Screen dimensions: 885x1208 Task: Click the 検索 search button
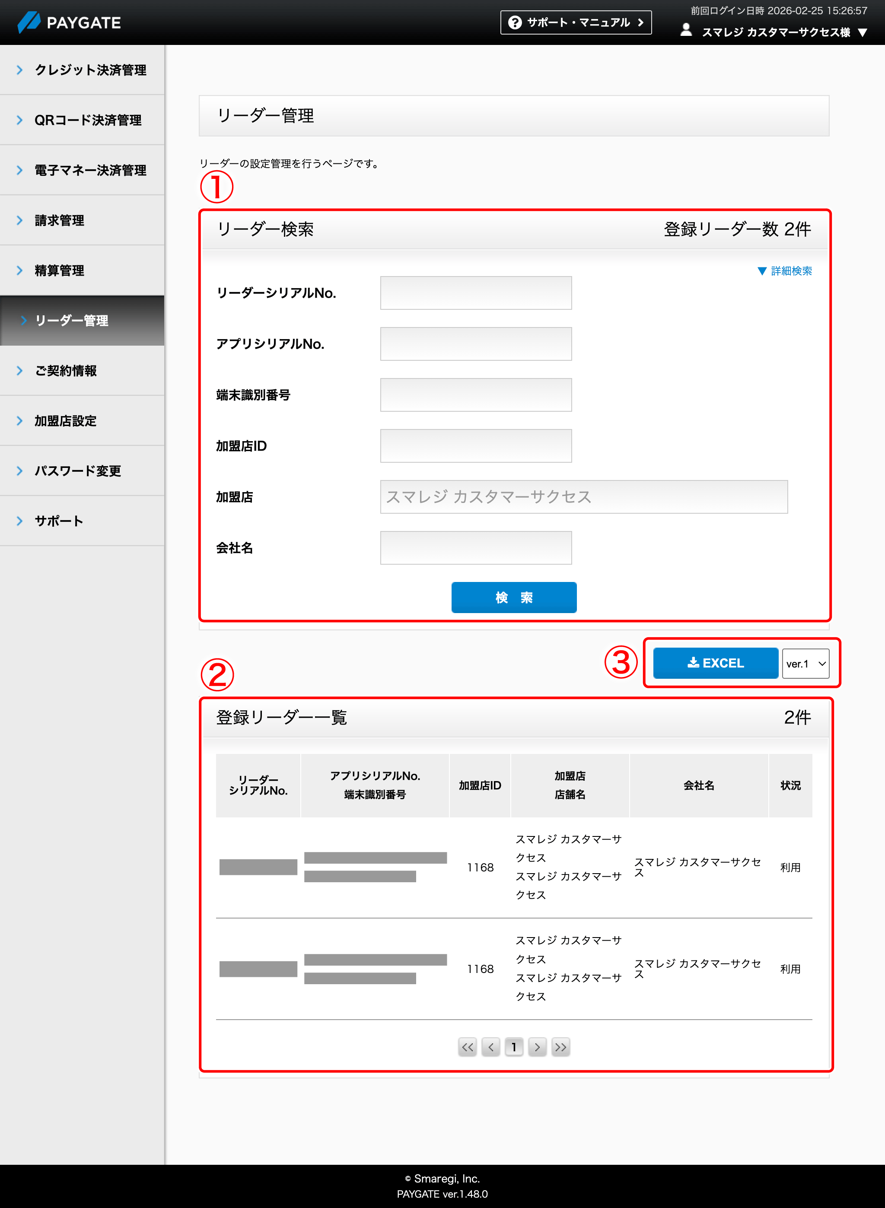[x=514, y=597]
